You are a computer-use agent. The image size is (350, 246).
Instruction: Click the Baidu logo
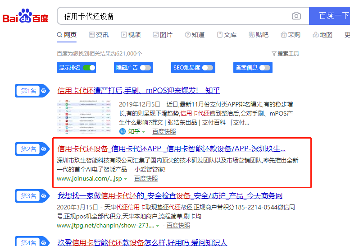(25, 16)
